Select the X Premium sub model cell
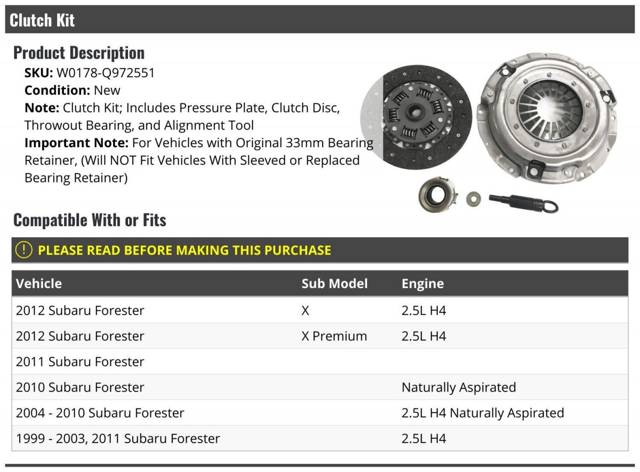Image resolution: width=640 pixels, height=472 pixels. tap(334, 336)
